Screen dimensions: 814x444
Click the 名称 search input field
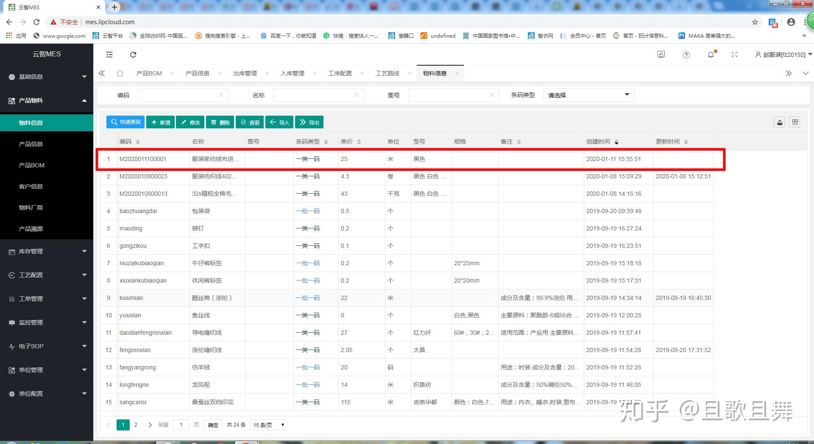[318, 95]
